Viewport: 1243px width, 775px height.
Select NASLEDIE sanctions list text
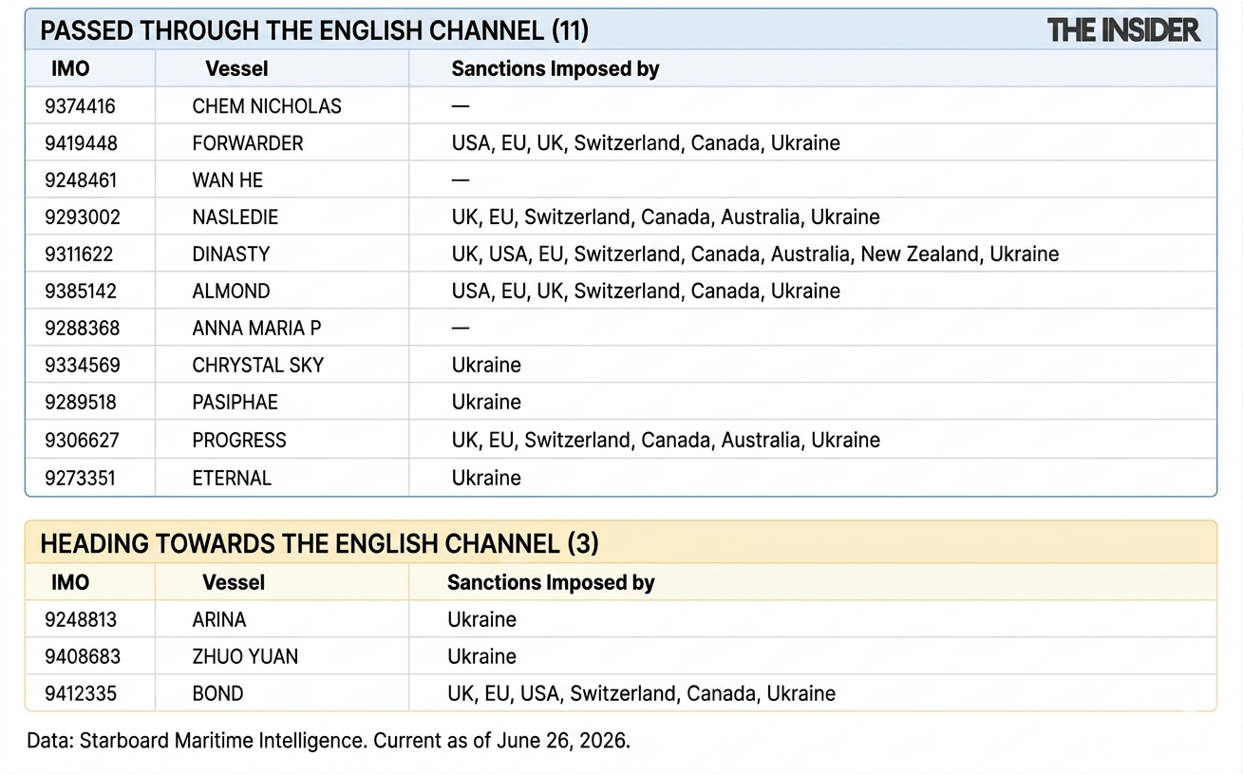point(666,217)
